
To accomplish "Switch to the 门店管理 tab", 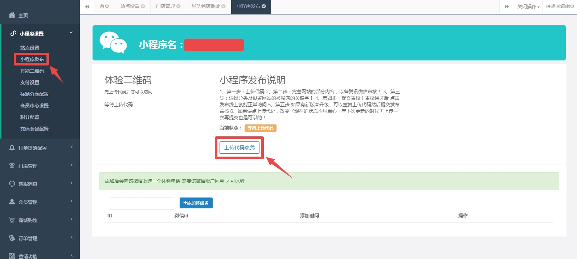I will point(165,7).
